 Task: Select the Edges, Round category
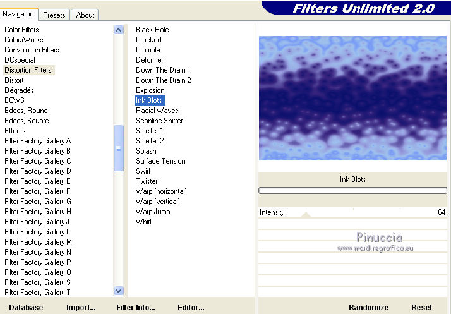pyautogui.click(x=26, y=111)
